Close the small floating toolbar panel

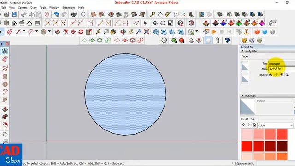pos(7,44)
